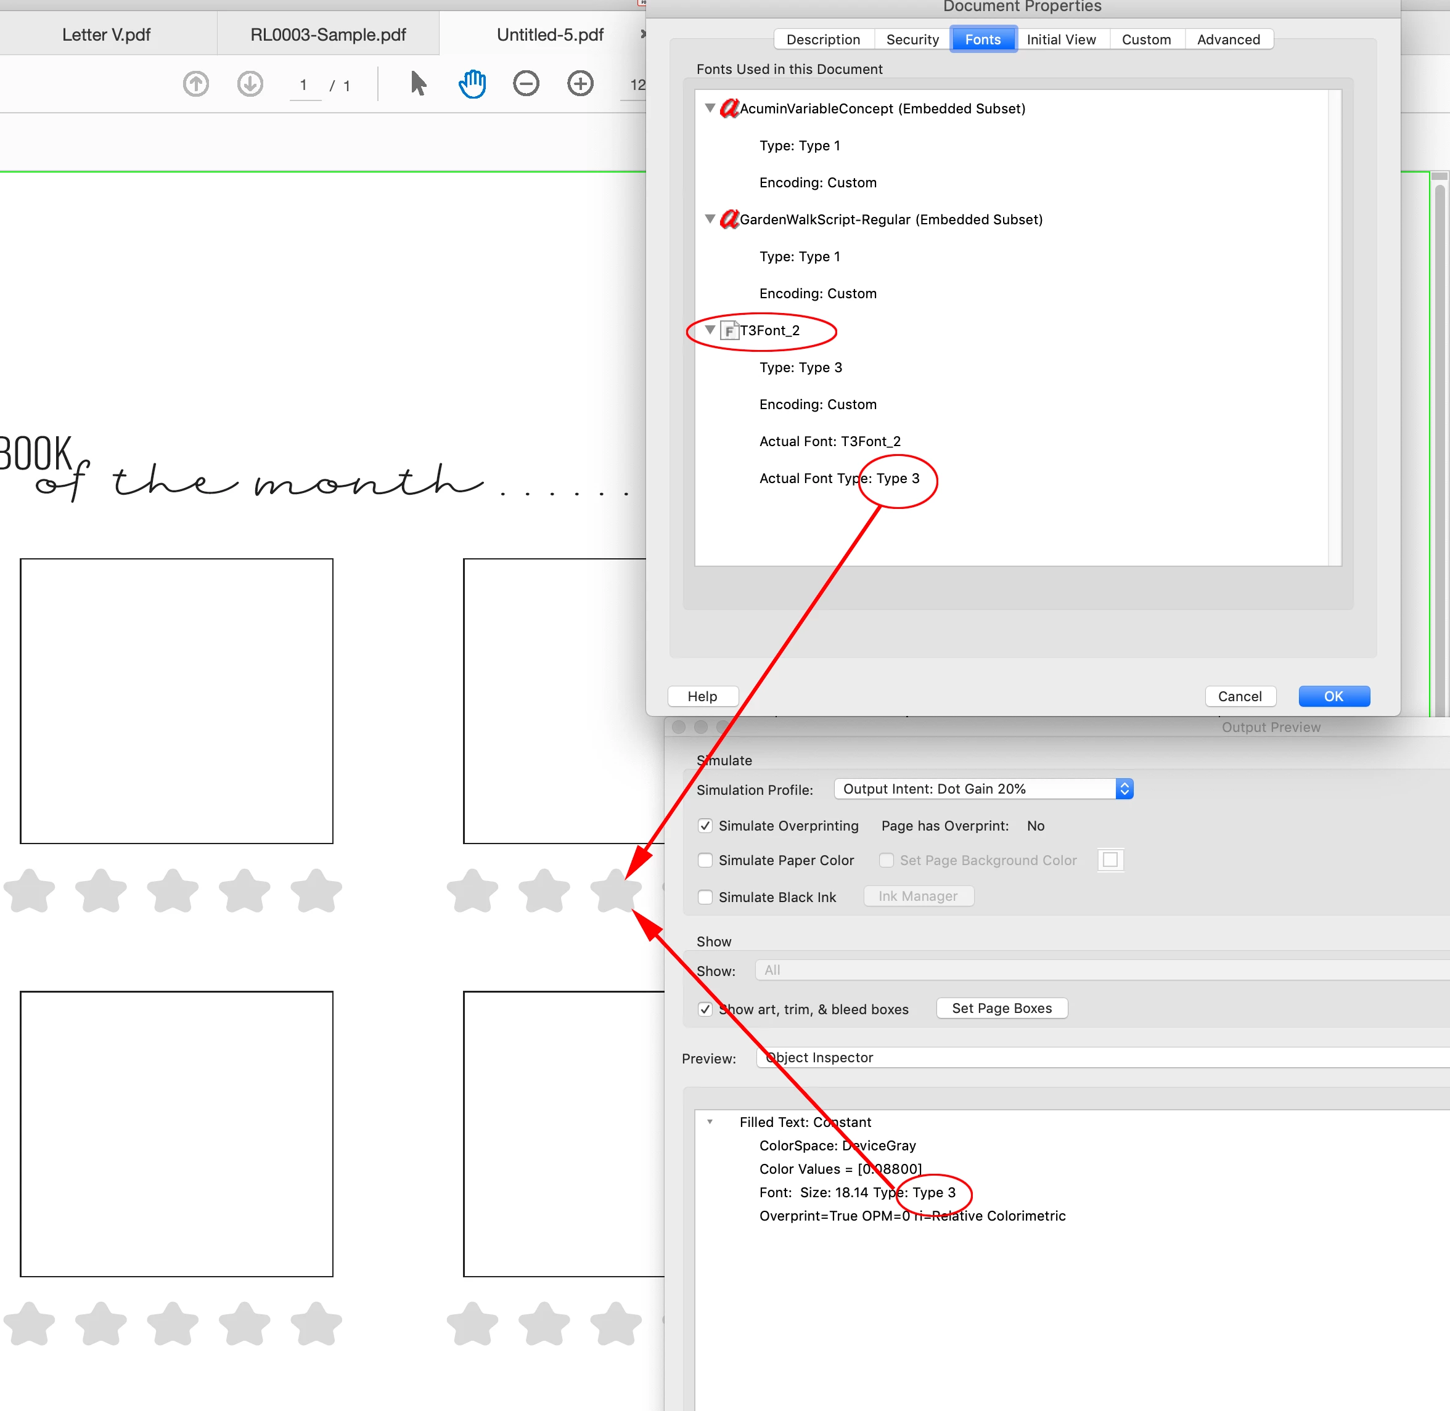1450x1411 pixels.
Task: Click the T3Font_2 font file icon
Action: 729,330
